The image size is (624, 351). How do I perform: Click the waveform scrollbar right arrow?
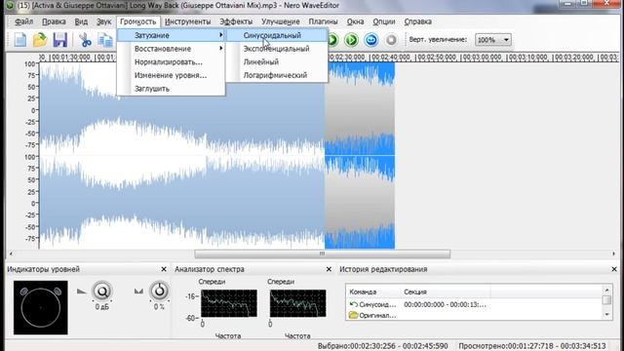(x=613, y=253)
